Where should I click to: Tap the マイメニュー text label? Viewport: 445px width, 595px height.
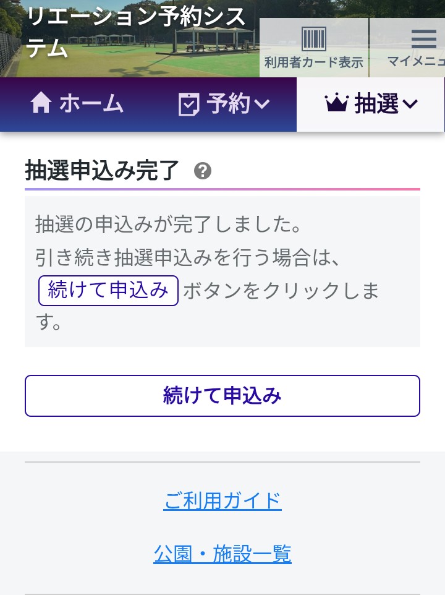415,62
